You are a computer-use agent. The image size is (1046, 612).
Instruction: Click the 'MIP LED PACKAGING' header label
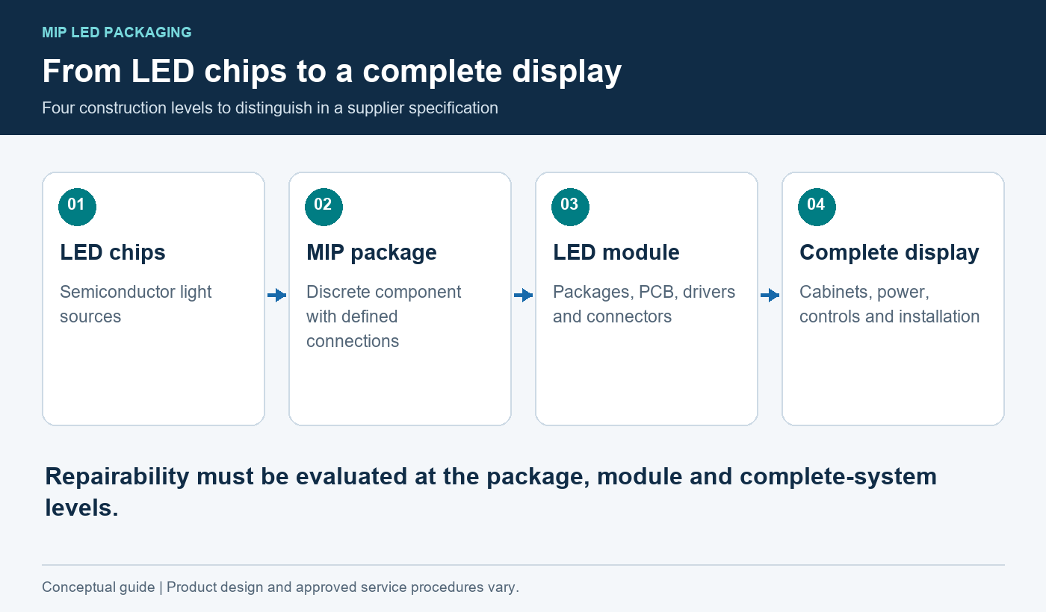[x=117, y=33]
